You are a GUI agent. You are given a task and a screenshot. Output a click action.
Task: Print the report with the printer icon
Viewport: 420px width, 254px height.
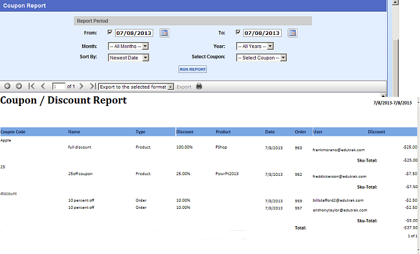(199, 86)
